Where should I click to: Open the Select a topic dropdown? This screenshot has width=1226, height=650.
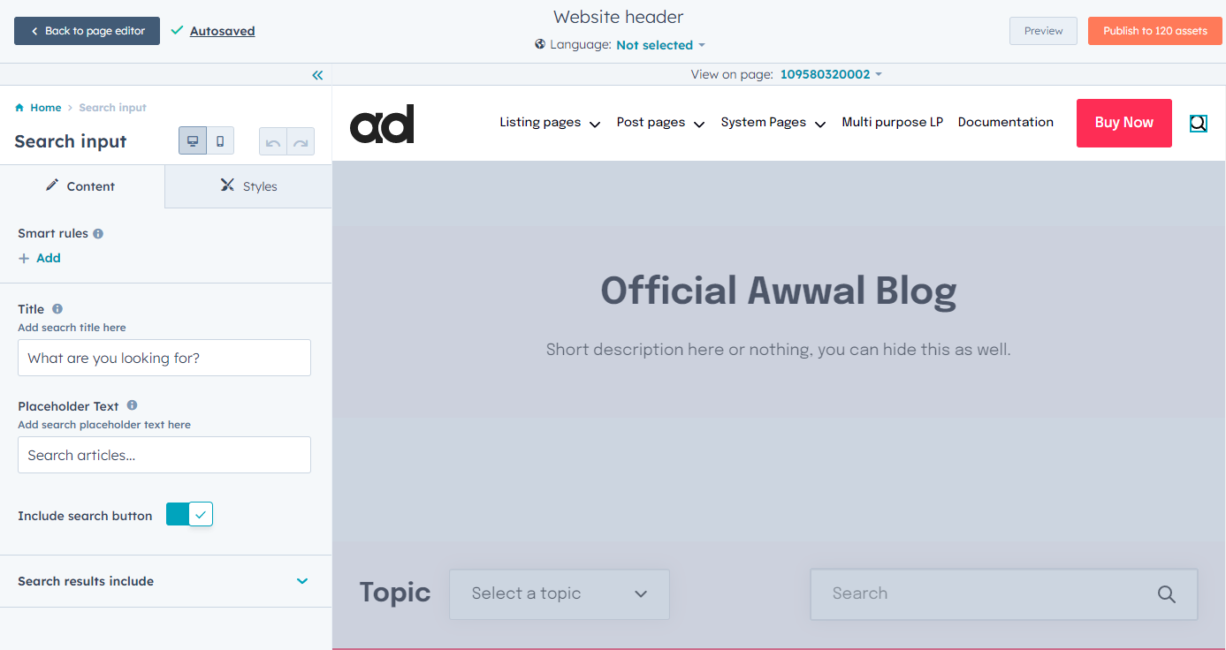tap(560, 593)
